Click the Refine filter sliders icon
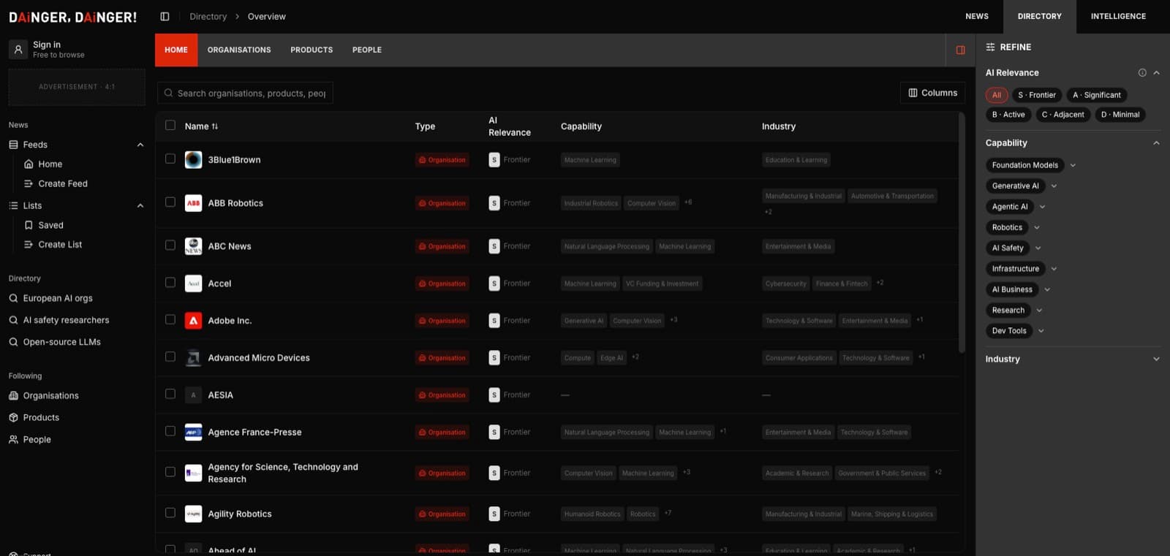This screenshot has height=556, width=1170. (990, 47)
